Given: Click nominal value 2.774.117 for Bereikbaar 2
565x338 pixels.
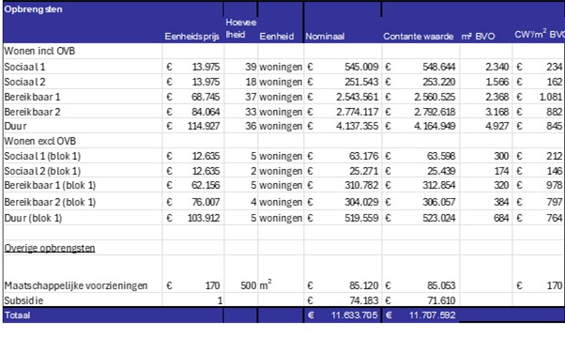Looking at the screenshot, I should click(x=358, y=112).
